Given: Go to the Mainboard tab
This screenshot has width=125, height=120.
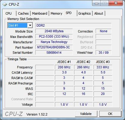Looking at the screenshot, I should click(40, 13).
